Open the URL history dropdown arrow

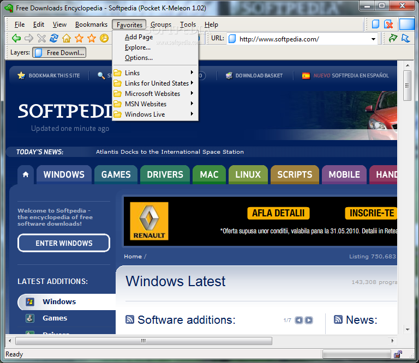click(373, 39)
